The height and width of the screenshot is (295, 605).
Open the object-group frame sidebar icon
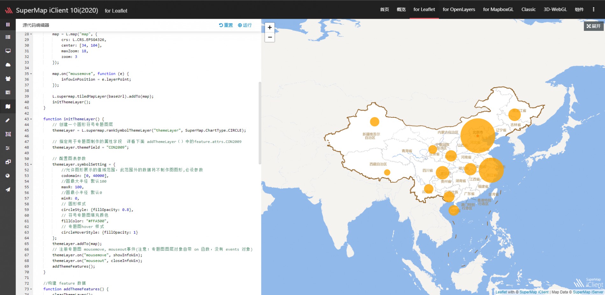[8, 134]
